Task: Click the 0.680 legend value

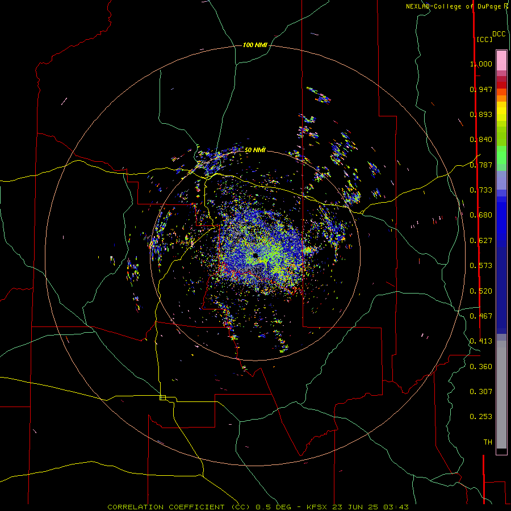Action: [x=481, y=215]
